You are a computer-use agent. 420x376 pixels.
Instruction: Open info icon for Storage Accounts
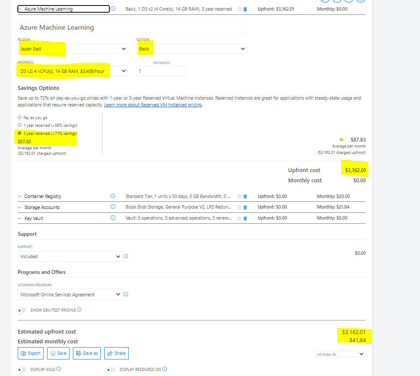113,206
